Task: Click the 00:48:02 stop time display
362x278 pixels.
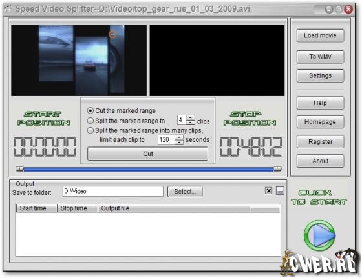Action: [251, 146]
